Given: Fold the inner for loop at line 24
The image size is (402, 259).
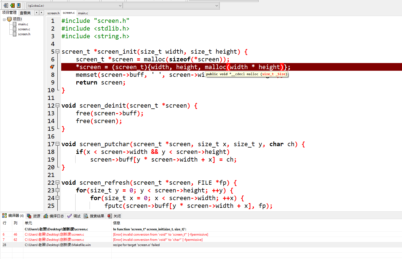Looking at the screenshot, I should pyautogui.click(x=58, y=198).
